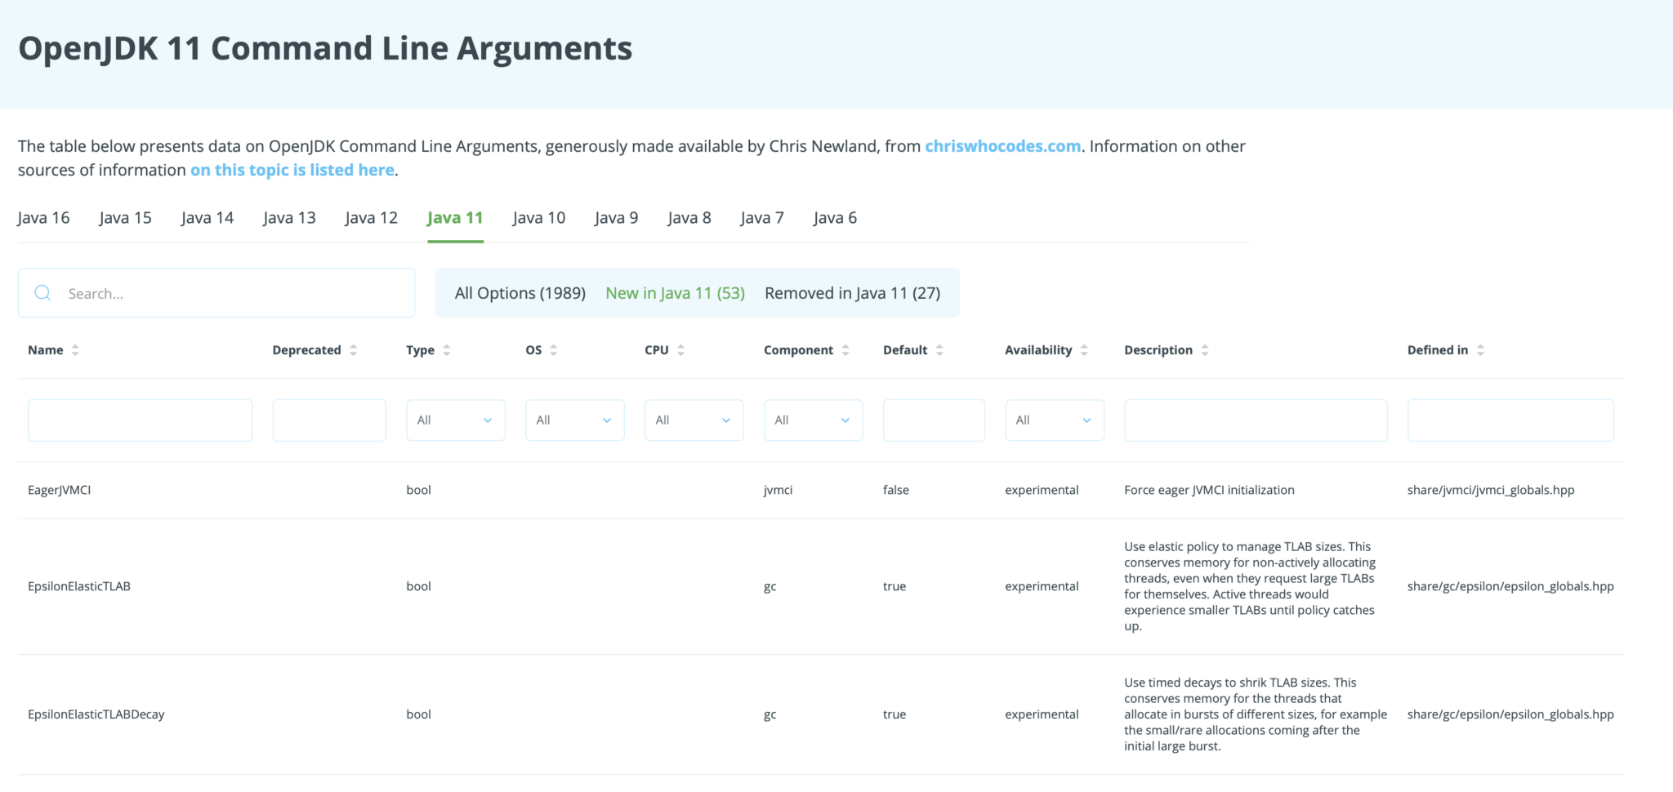This screenshot has width=1673, height=792.
Task: Focus the Description column filter box
Action: (x=1256, y=420)
